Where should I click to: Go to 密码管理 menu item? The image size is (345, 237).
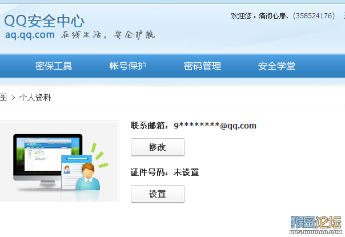(x=202, y=66)
